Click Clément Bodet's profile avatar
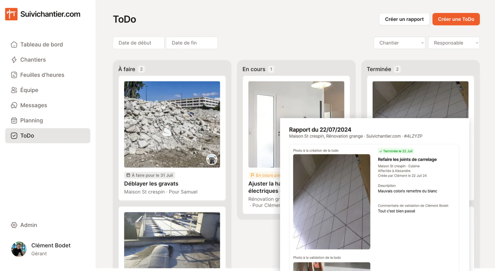The image size is (495, 271). (19, 249)
